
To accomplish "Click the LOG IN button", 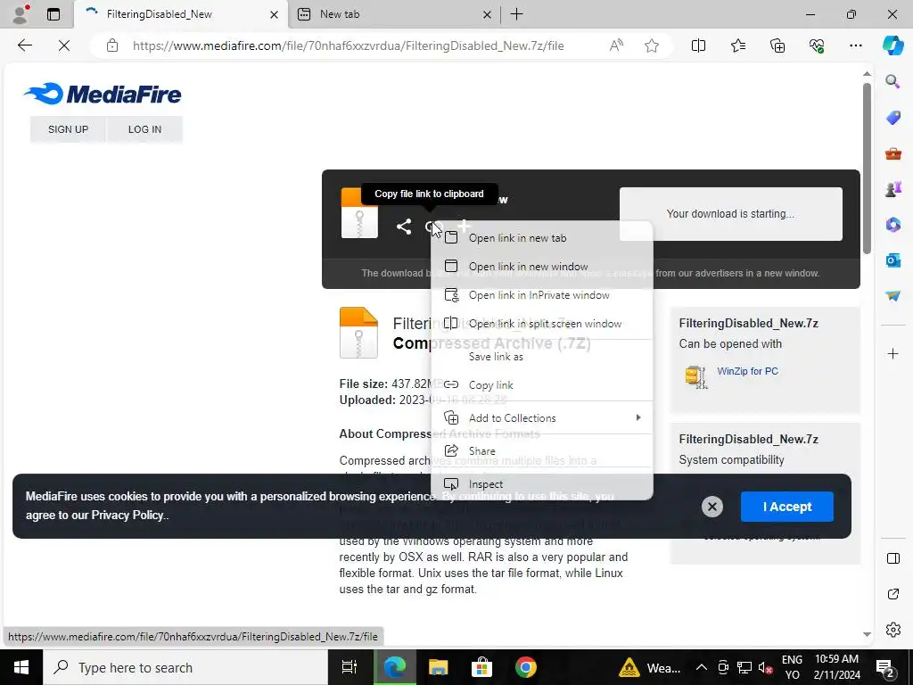I will tap(144, 129).
